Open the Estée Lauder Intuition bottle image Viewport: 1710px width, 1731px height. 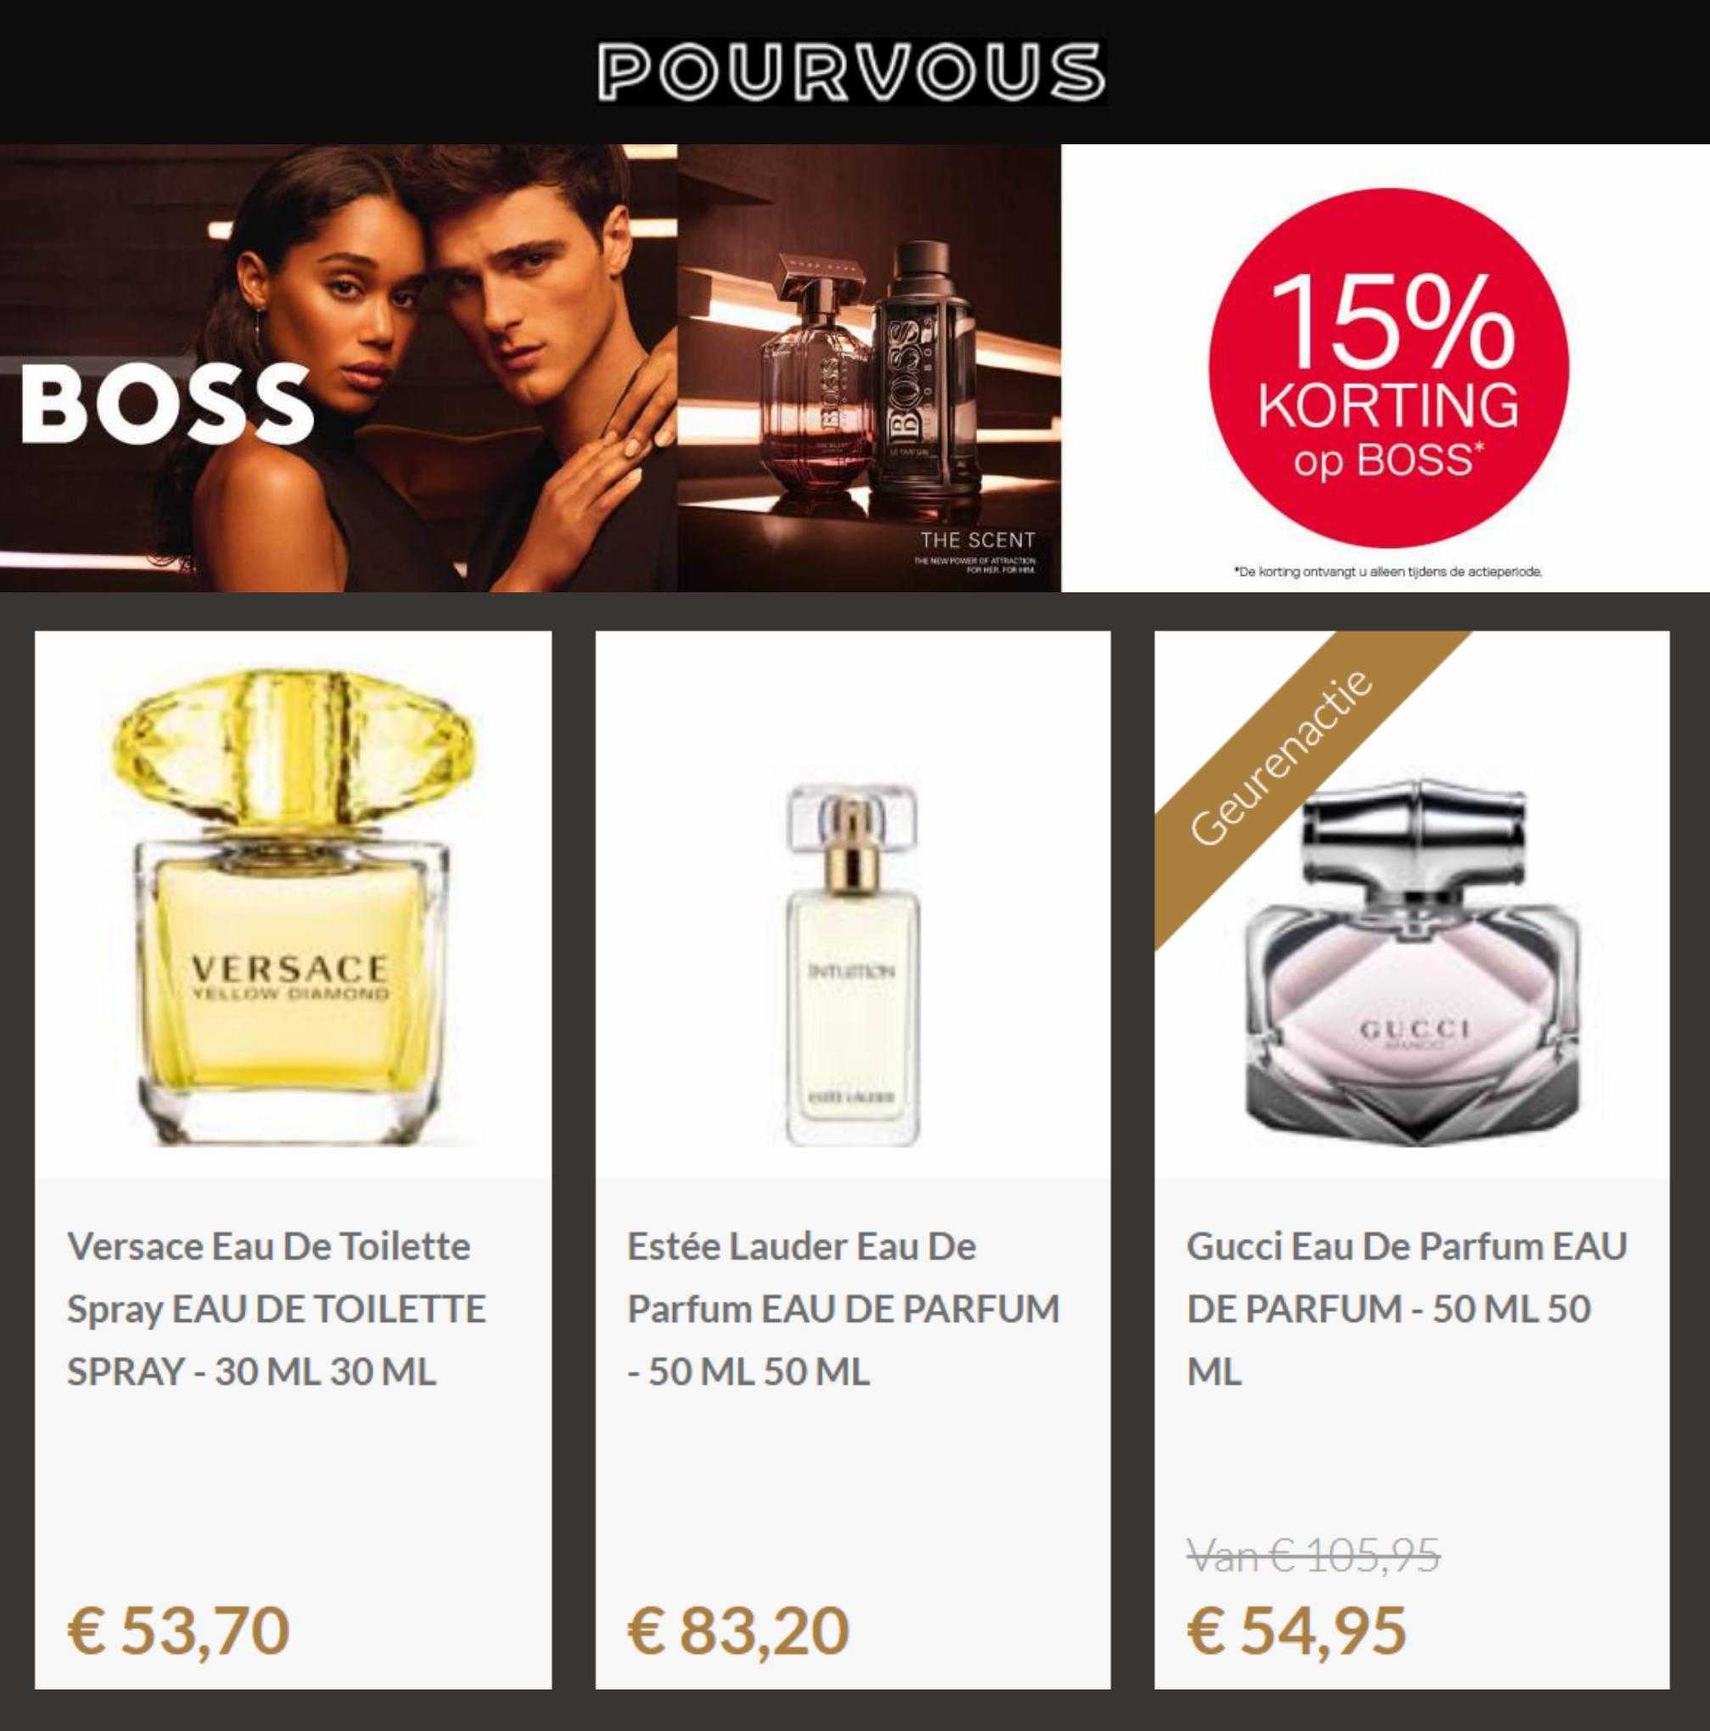point(852,965)
